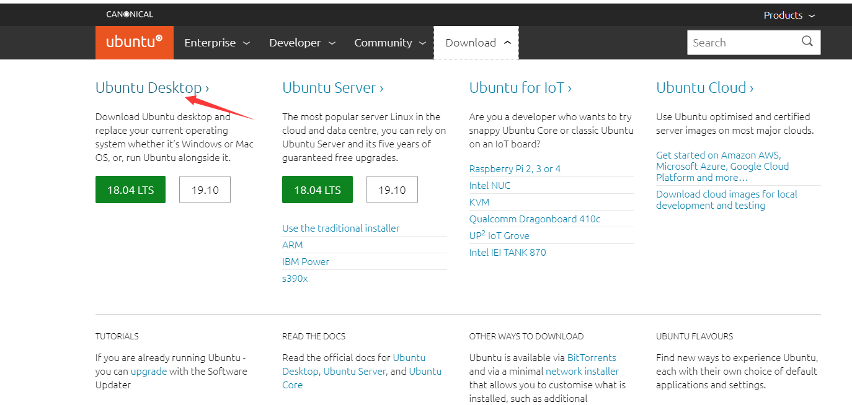Open the Intel IEI TANK 870 link

[x=508, y=252]
